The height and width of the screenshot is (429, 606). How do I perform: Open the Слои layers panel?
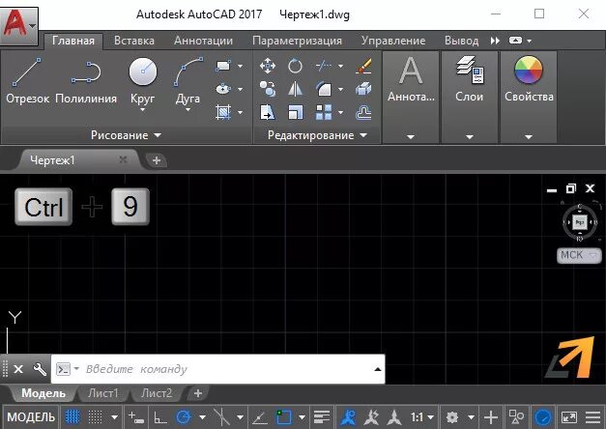[x=470, y=97]
